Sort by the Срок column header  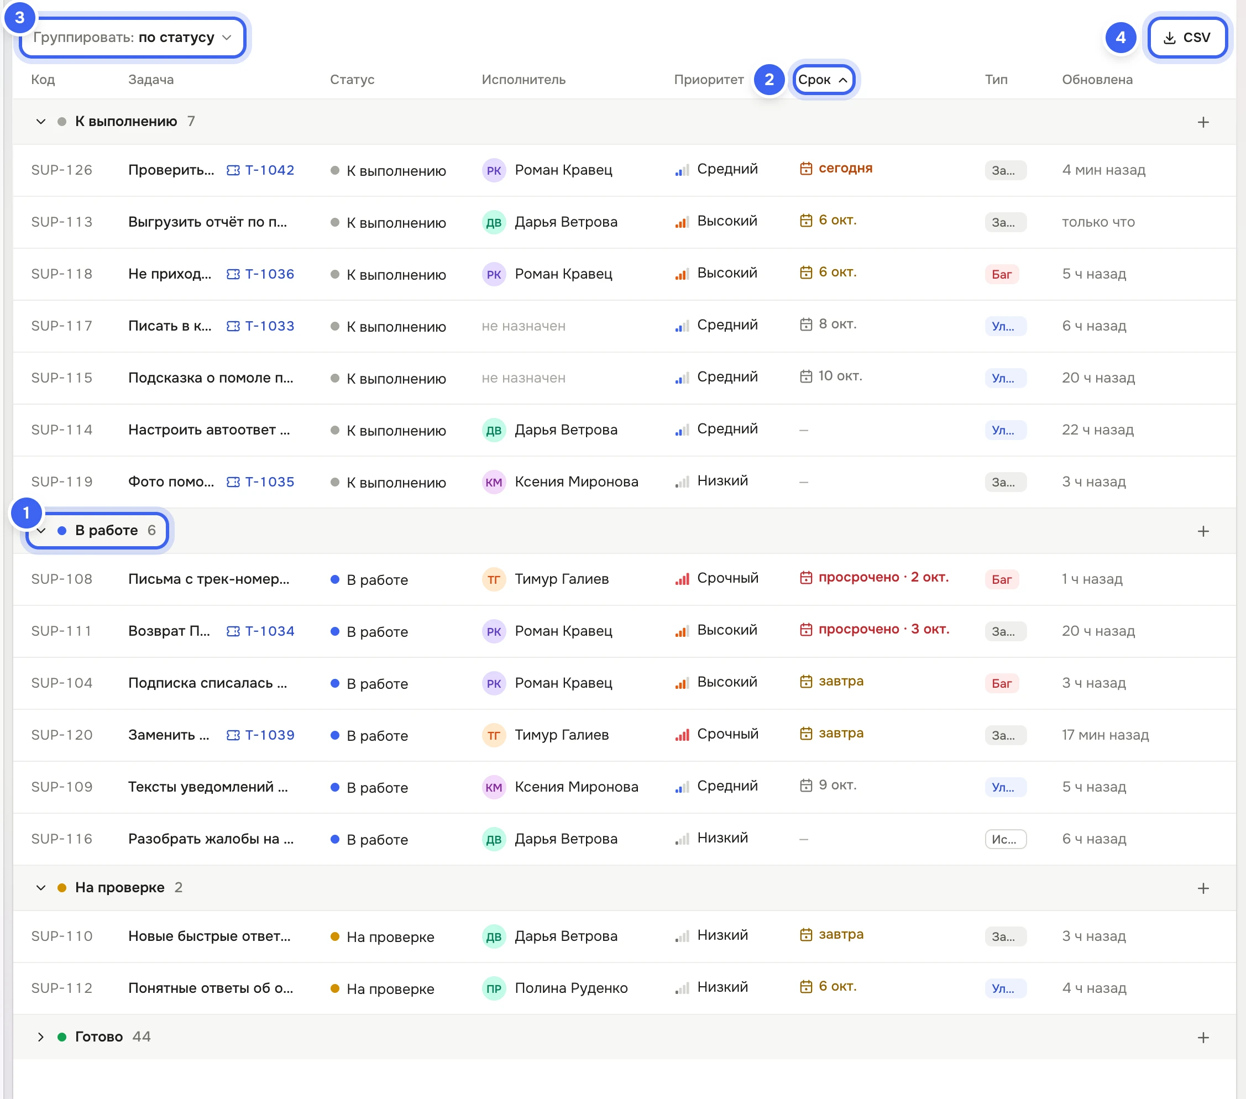pyautogui.click(x=823, y=80)
